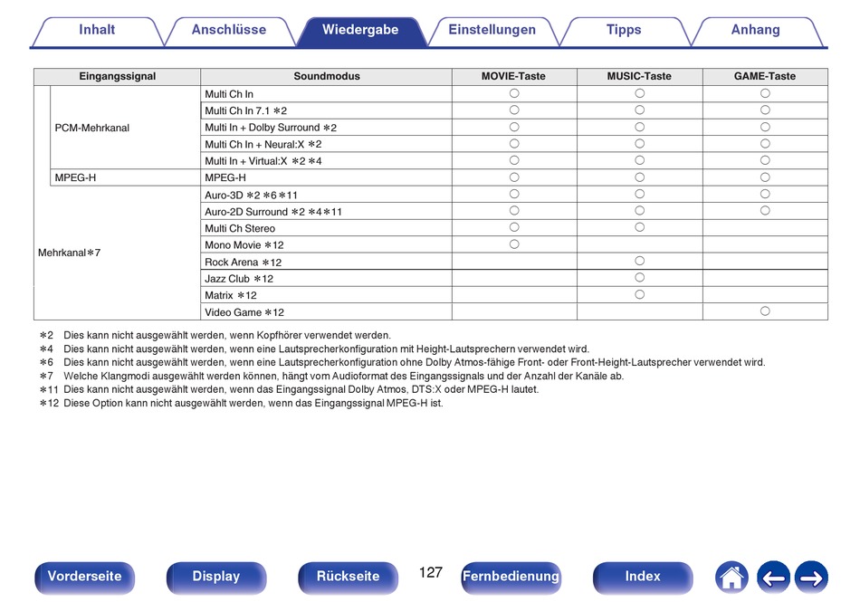Image resolution: width=860 pixels, height=602 pixels.
Task: Click the Jazz Club row label
Action: pyautogui.click(x=239, y=279)
